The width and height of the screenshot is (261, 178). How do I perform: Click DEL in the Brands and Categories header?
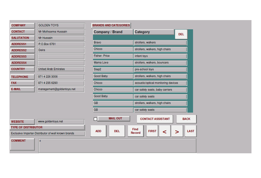click(x=181, y=34)
